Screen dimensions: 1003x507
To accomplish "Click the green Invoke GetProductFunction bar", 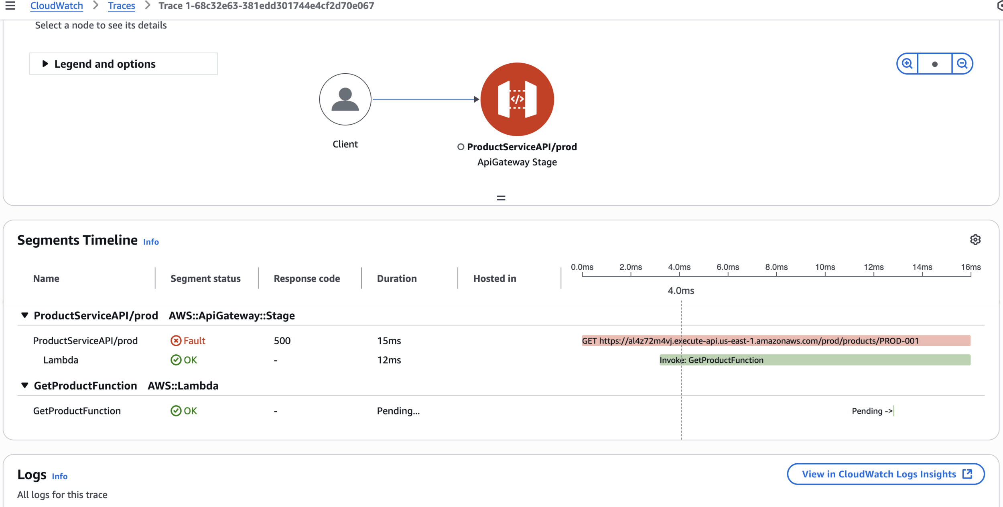I will 814,360.
